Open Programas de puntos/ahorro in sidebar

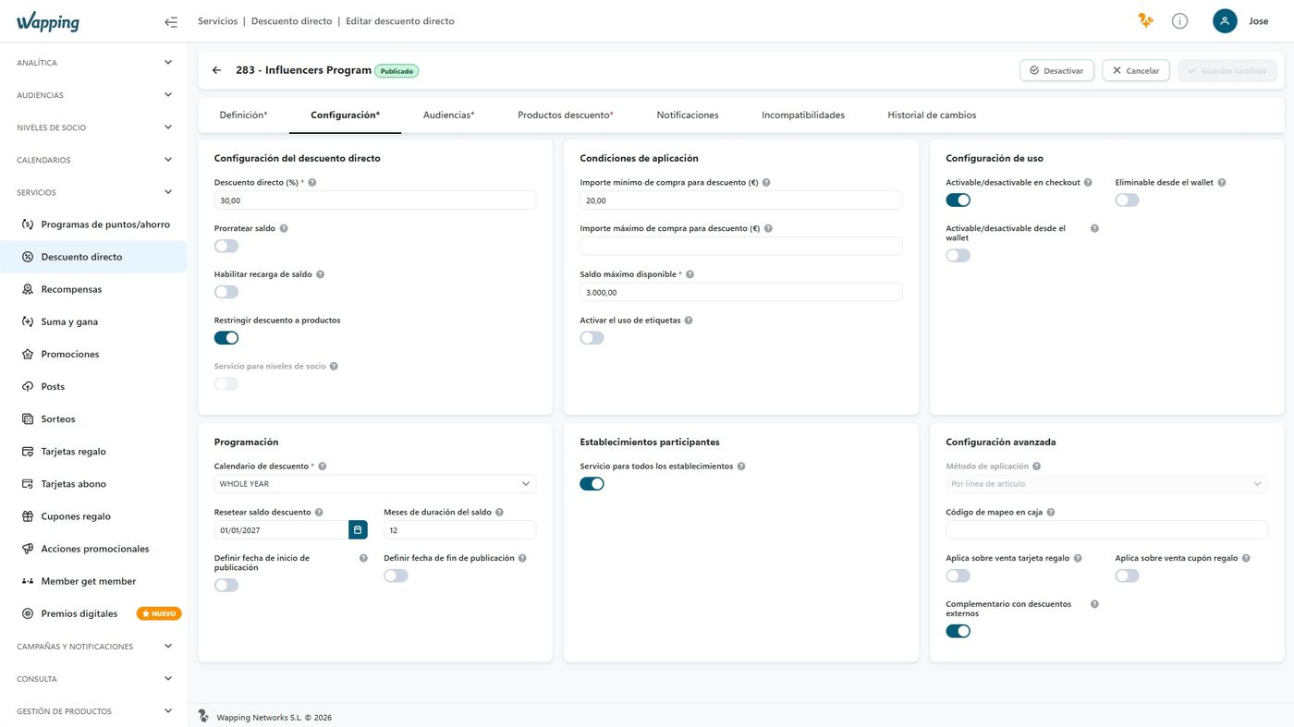point(93,224)
